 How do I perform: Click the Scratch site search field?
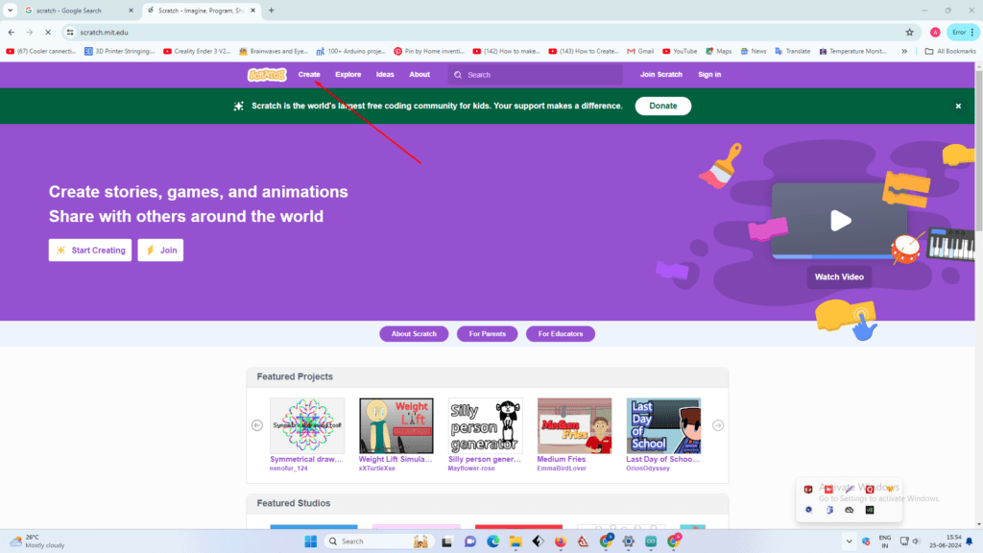pyautogui.click(x=536, y=75)
